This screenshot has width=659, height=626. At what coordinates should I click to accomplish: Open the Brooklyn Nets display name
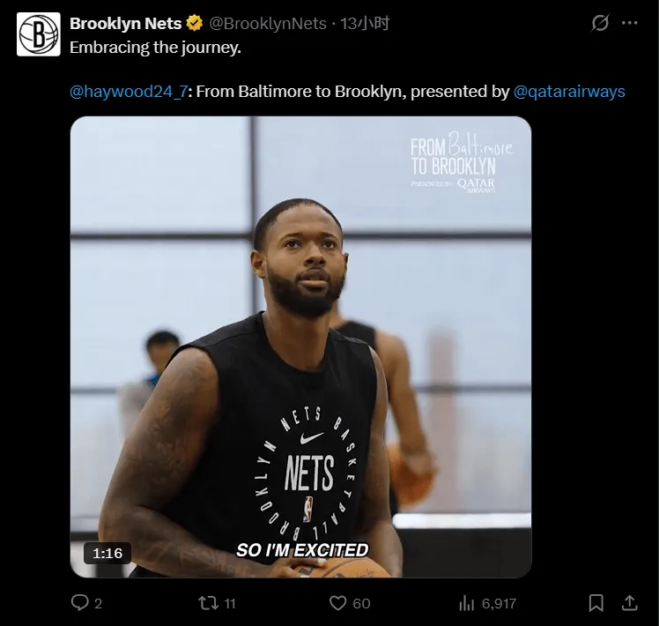125,24
